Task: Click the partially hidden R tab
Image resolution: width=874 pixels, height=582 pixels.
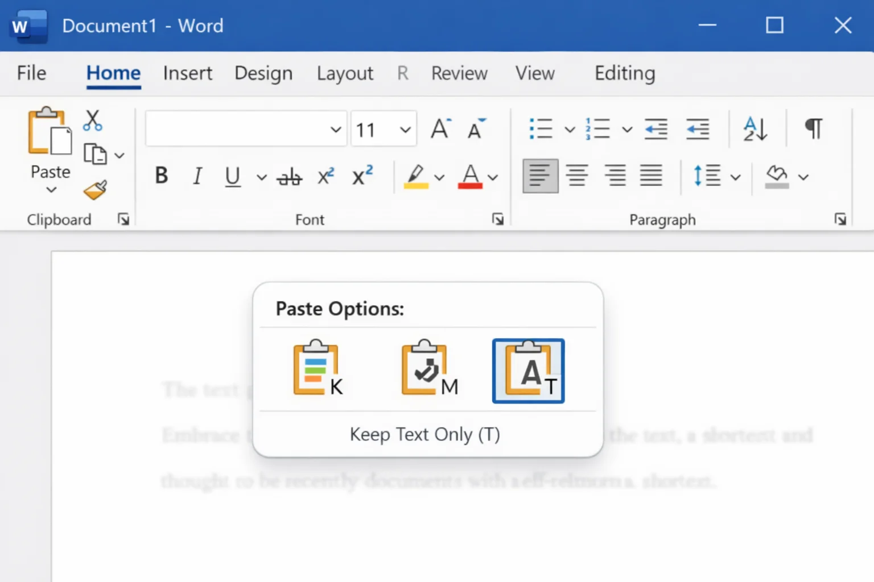Action: (403, 73)
